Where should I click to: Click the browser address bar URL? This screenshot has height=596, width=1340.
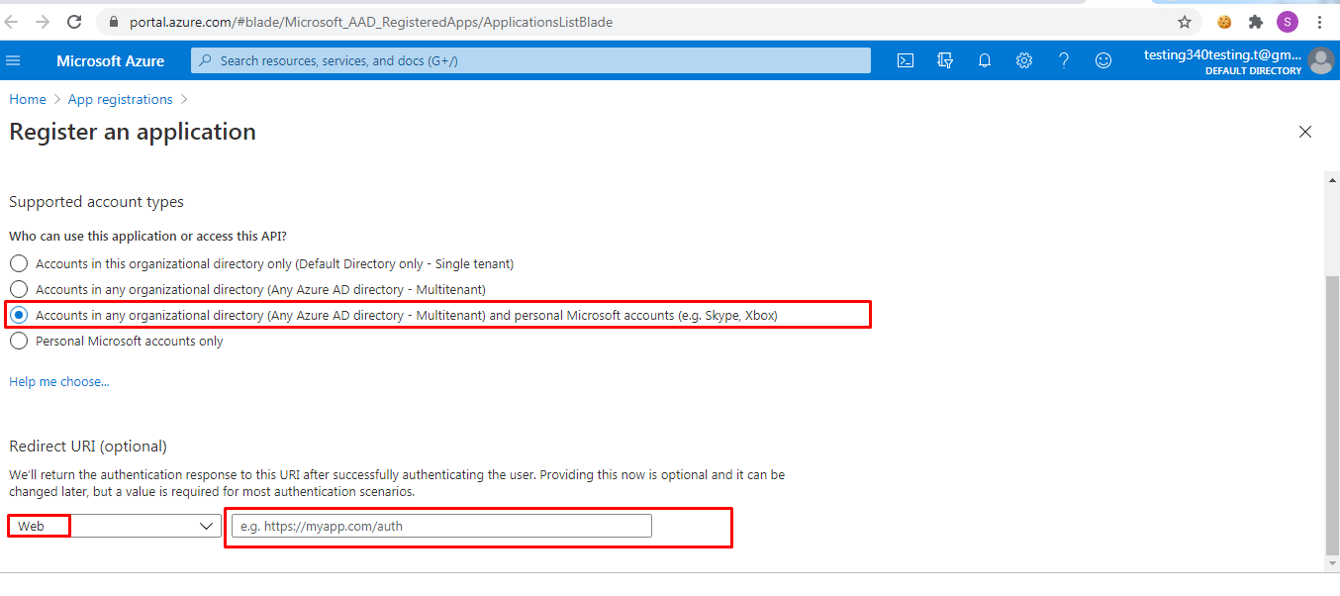tap(371, 22)
